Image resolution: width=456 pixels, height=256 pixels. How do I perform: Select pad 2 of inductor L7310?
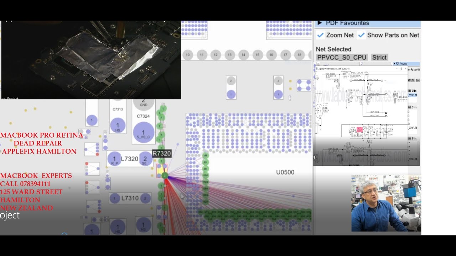coord(145,198)
